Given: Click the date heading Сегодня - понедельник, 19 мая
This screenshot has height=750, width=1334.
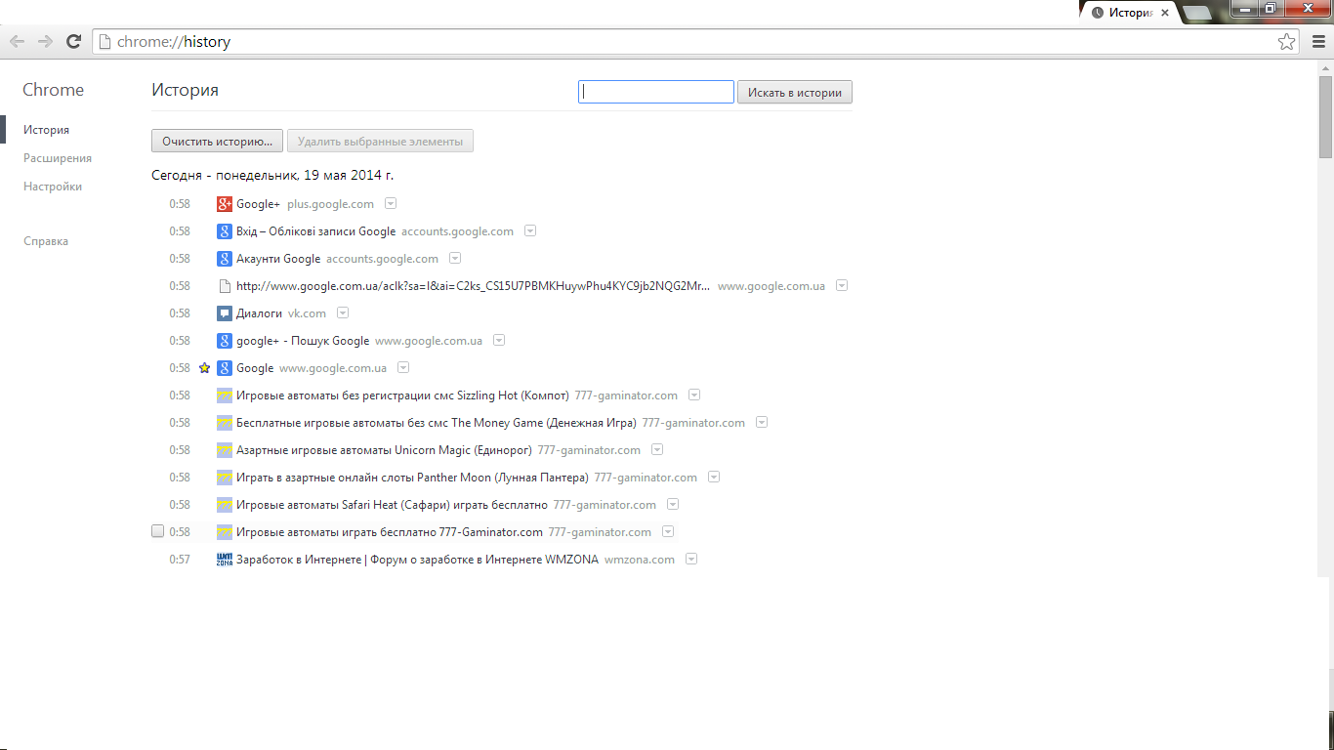Looking at the screenshot, I should click(272, 176).
